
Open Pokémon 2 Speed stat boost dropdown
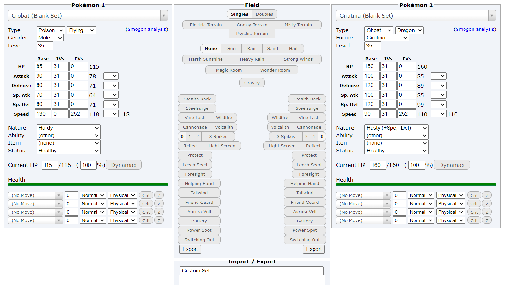tap(439, 114)
